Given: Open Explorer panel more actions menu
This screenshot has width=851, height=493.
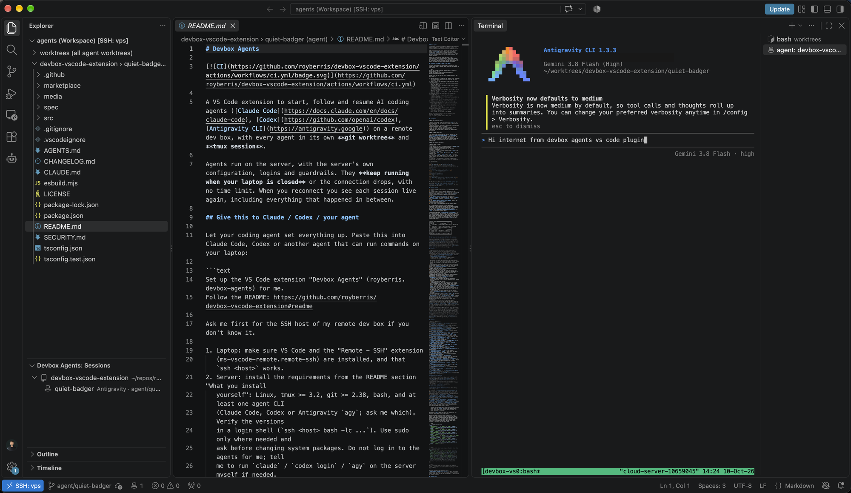Looking at the screenshot, I should click(163, 26).
